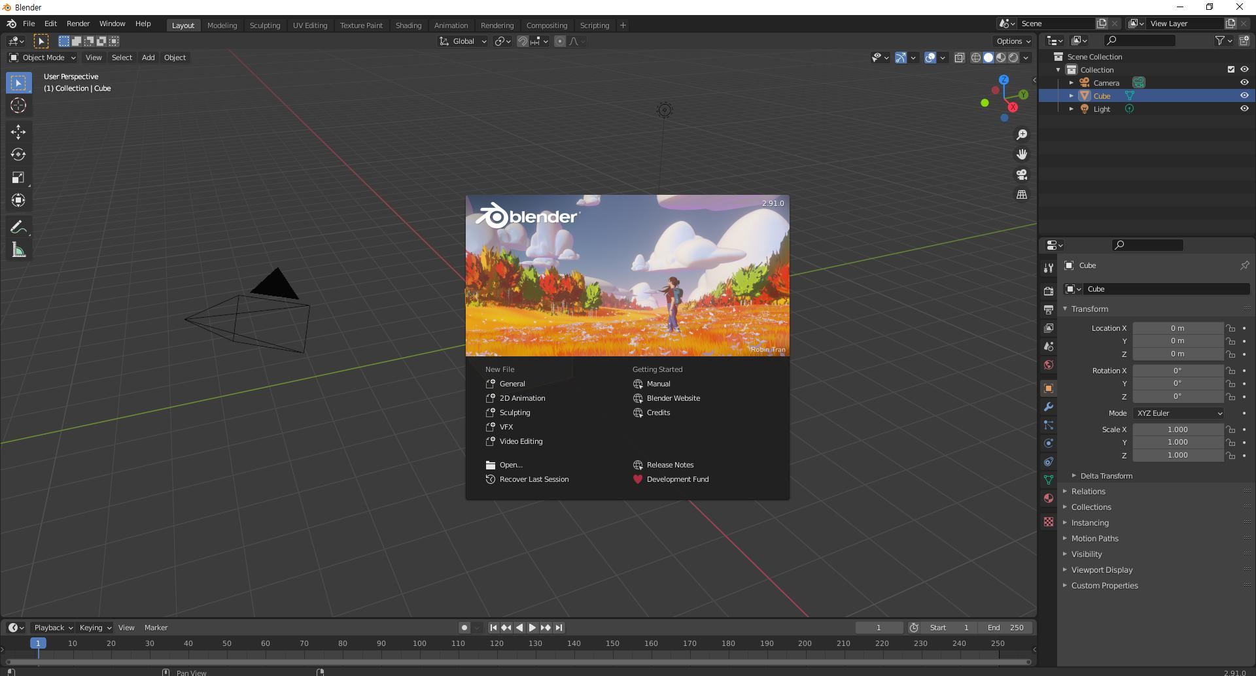Image resolution: width=1256 pixels, height=676 pixels.
Task: Open the Object Mode dropdown
Action: pyautogui.click(x=43, y=58)
